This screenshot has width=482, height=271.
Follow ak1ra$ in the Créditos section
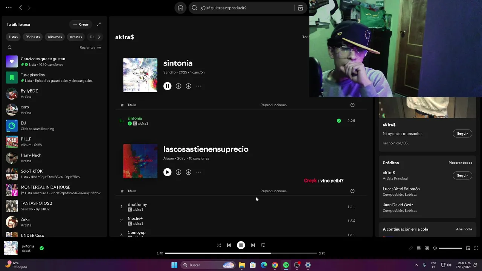462,175
